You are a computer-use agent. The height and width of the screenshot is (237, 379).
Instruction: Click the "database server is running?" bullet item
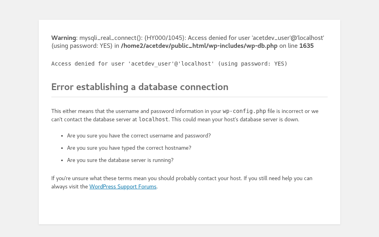pos(120,160)
